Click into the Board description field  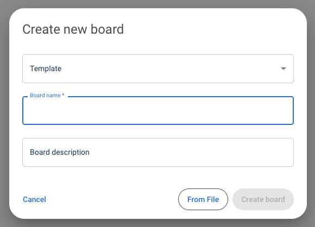point(158,152)
